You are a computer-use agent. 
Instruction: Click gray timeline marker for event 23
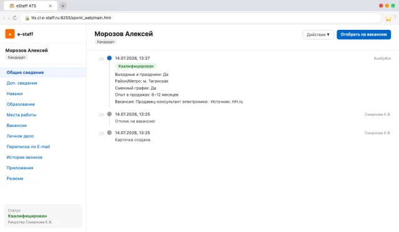[110, 114]
